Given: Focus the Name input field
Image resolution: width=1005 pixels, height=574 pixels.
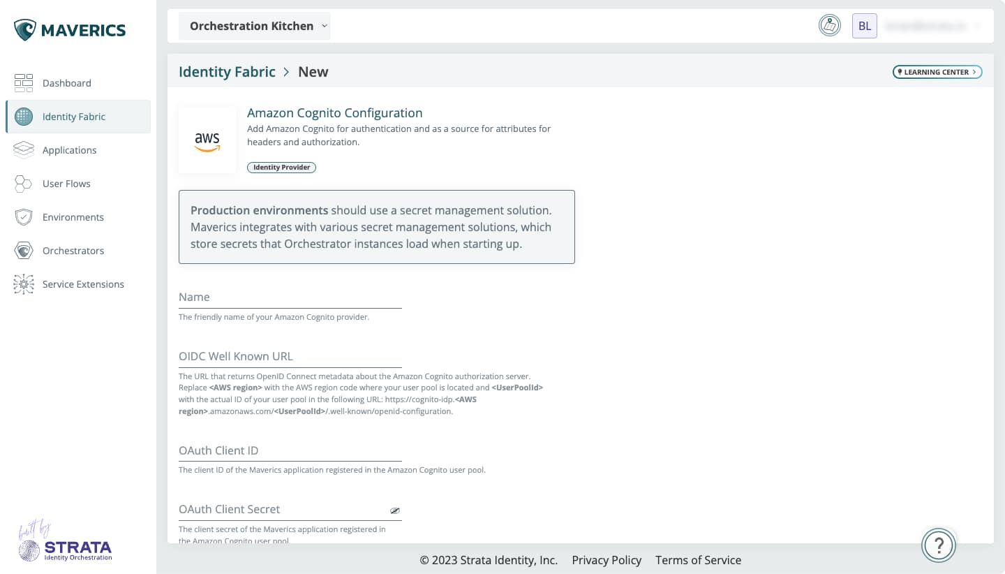Looking at the screenshot, I should [x=290, y=297].
